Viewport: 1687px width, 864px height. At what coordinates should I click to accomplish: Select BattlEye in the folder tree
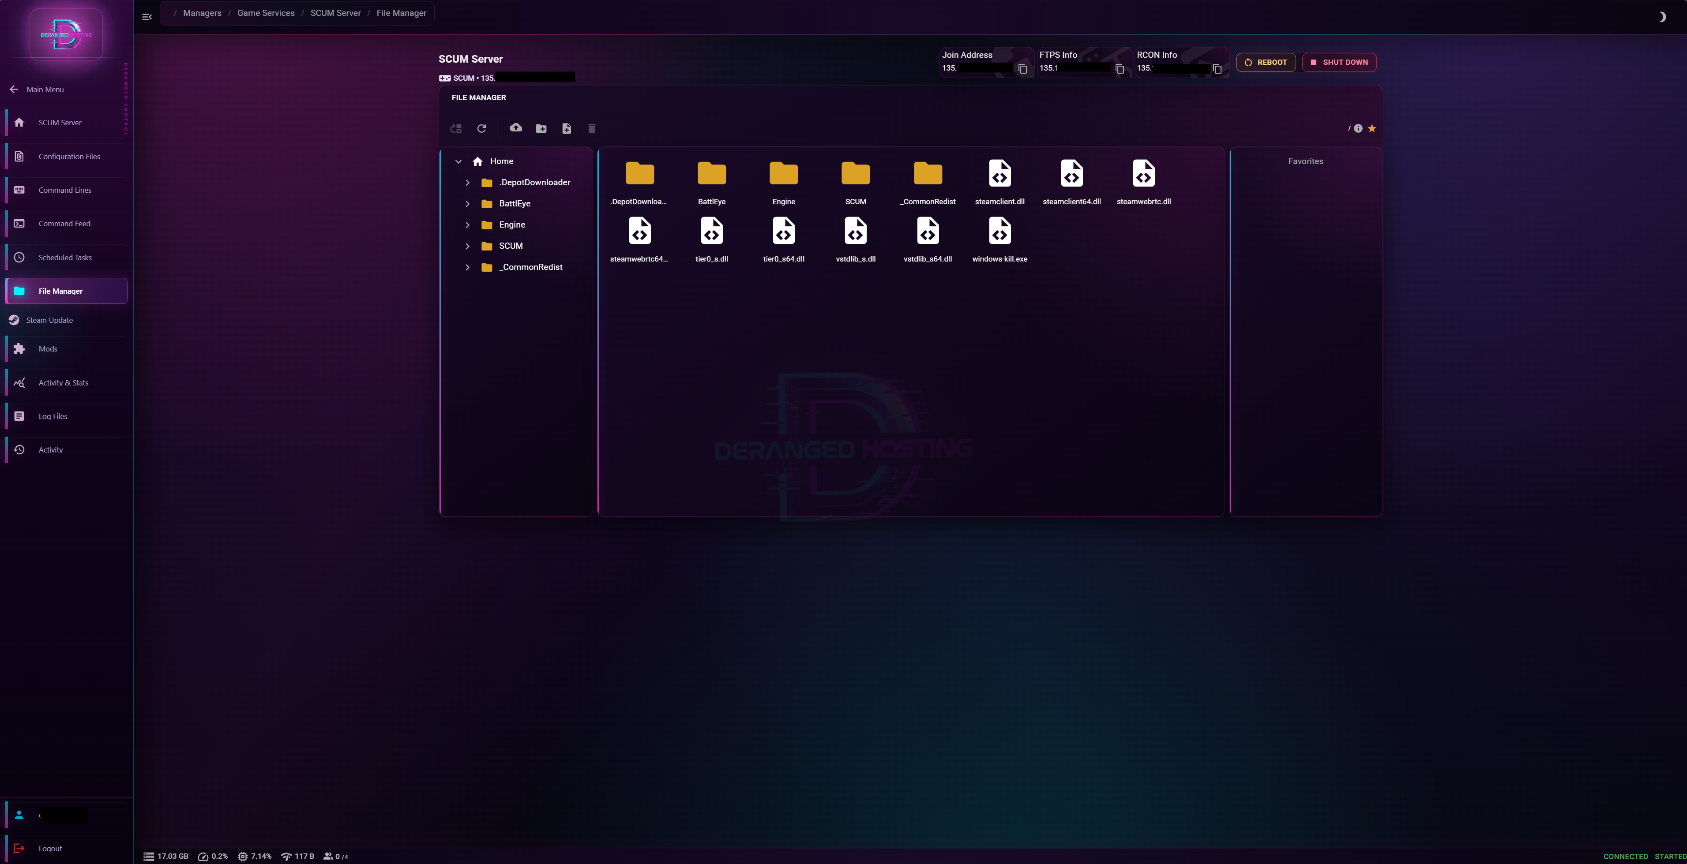tap(514, 204)
